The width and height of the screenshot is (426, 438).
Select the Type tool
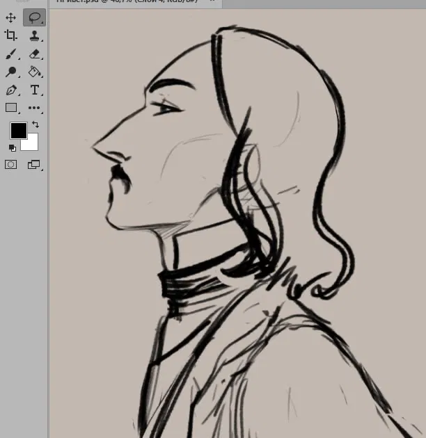click(x=34, y=90)
